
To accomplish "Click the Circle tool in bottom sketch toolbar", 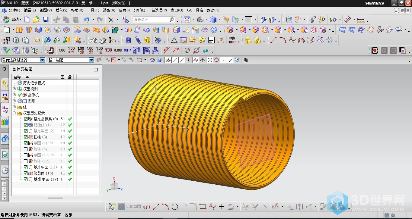I will [x=175, y=207].
